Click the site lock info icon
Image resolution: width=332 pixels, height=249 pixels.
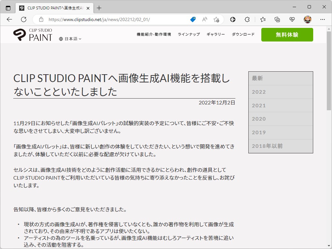41,19
